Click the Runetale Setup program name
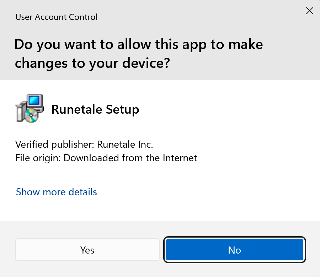 click(x=95, y=109)
